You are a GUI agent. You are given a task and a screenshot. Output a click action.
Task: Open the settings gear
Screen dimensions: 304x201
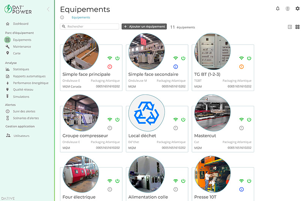(298, 8)
